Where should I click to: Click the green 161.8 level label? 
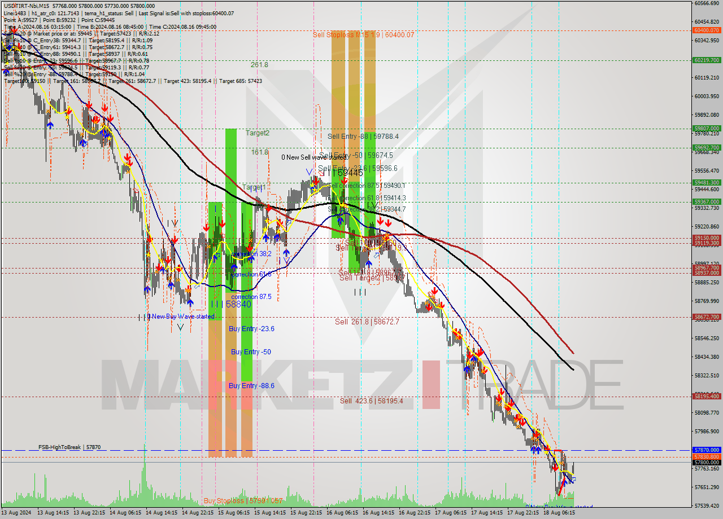(x=259, y=152)
